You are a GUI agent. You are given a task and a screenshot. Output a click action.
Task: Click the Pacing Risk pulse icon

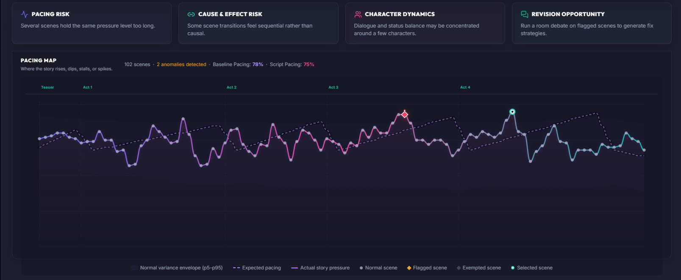pyautogui.click(x=25, y=14)
